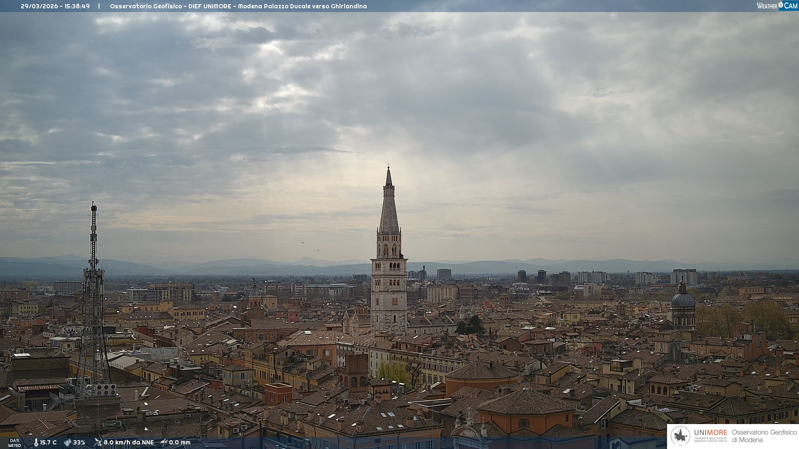
Task: Select the 0.0 mm rainfall reading
Action: (x=179, y=443)
